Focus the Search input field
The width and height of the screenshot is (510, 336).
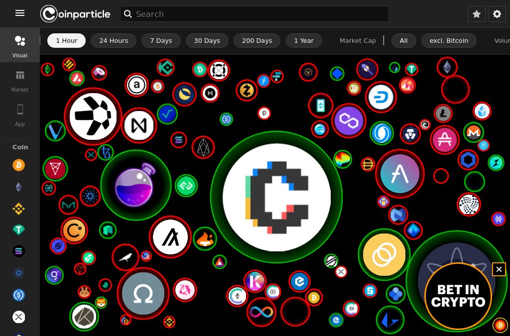tap(255, 14)
